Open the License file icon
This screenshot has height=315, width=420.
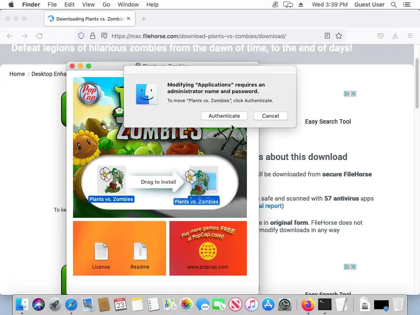(x=101, y=251)
